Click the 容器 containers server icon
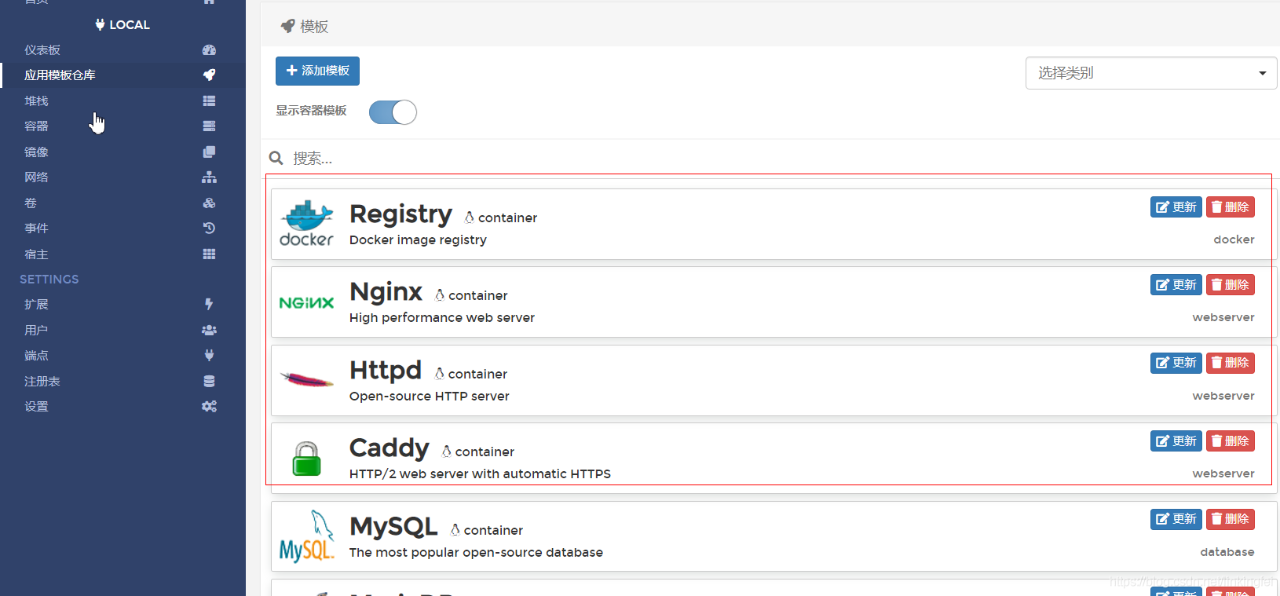Viewport: 1280px width, 596px height. pyautogui.click(x=209, y=126)
